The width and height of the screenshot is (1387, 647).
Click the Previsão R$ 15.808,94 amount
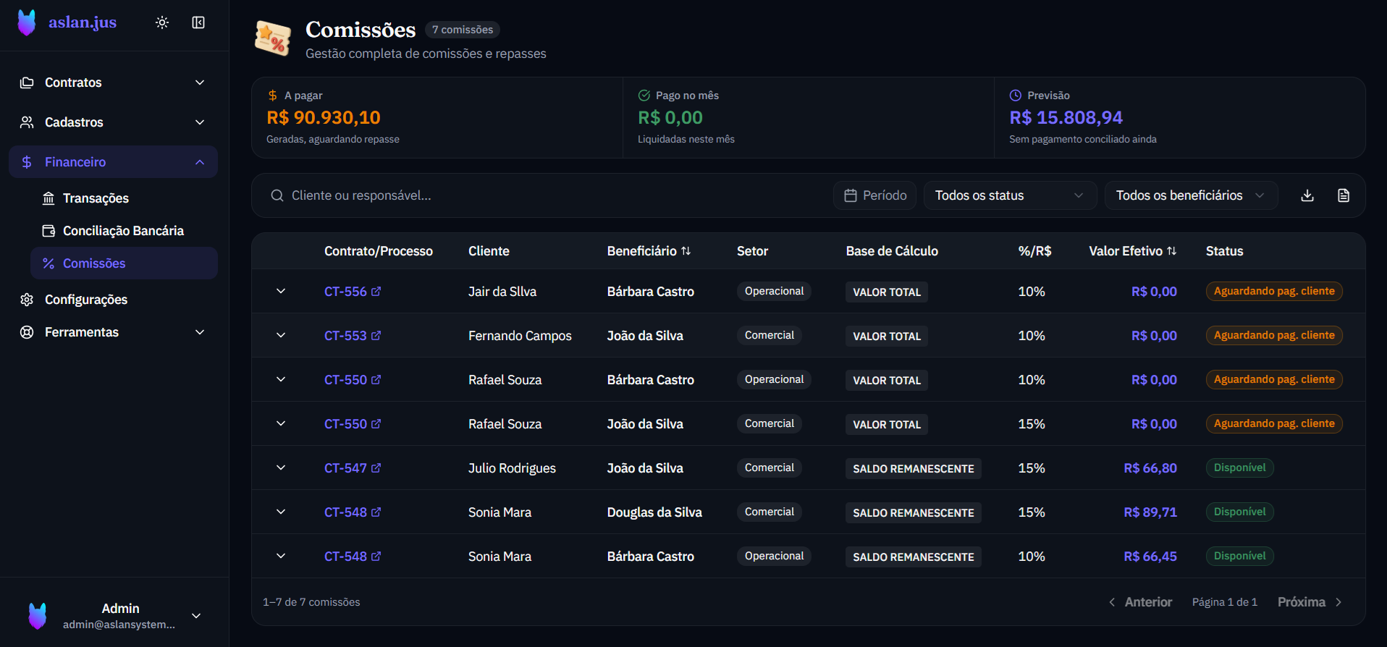[1066, 117]
